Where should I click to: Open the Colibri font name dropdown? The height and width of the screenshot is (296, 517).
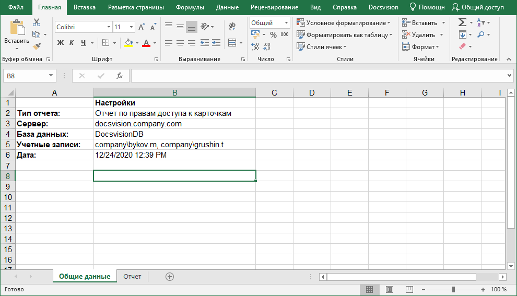pos(109,27)
